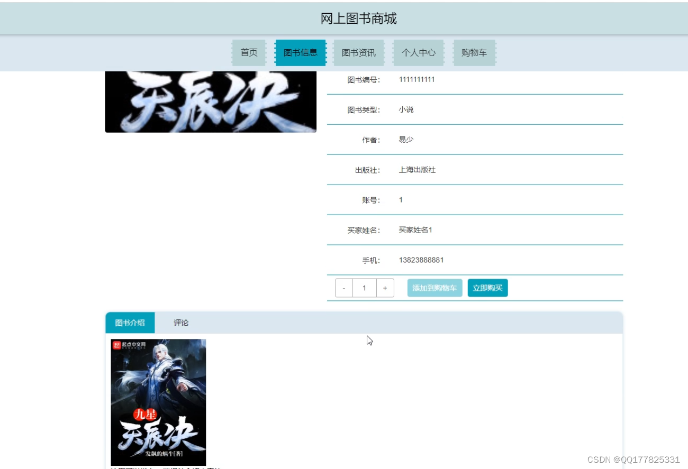Click the 图书类型 label
Image resolution: width=688 pixels, height=469 pixels.
pyautogui.click(x=364, y=110)
